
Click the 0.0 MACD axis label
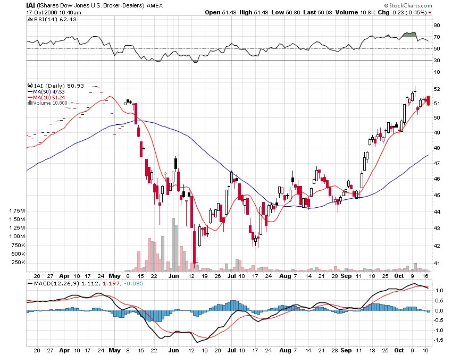pos(439,310)
